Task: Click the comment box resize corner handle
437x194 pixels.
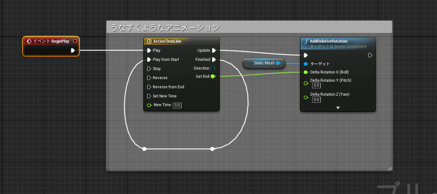Action: (x=390, y=168)
